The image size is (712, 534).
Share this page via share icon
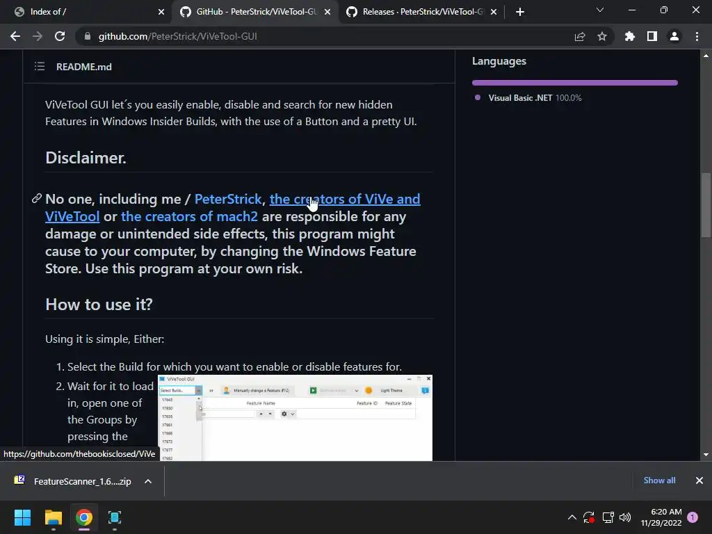coord(580,36)
